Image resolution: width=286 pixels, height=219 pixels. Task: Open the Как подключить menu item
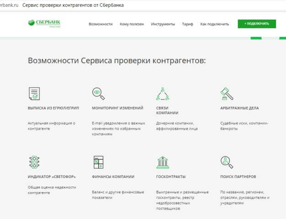(215, 24)
